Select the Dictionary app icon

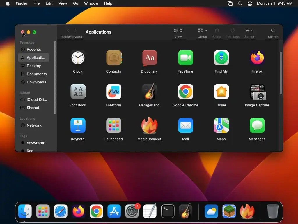pyautogui.click(x=149, y=58)
